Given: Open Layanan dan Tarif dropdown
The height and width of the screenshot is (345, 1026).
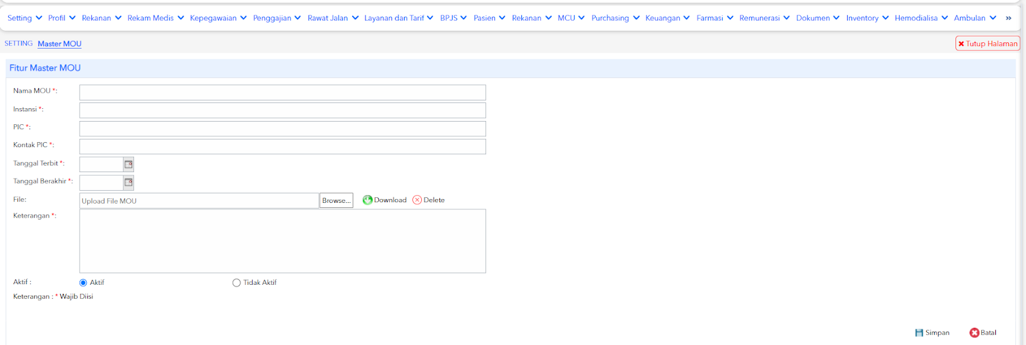Looking at the screenshot, I should click(399, 18).
